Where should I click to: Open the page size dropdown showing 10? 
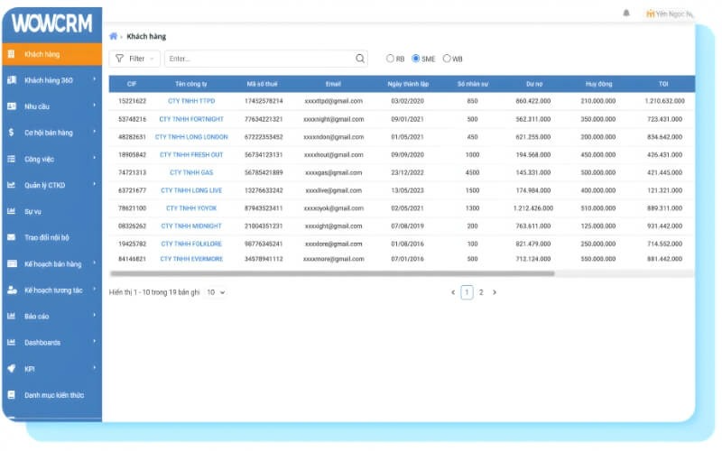pos(215,292)
